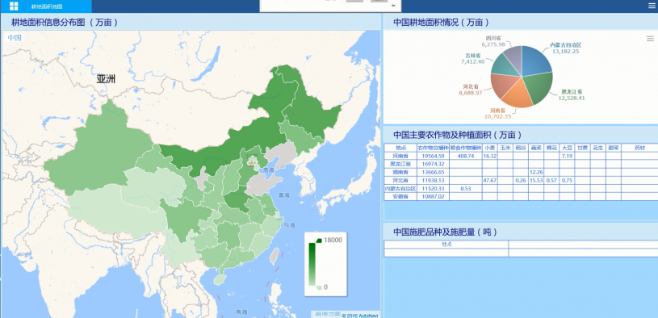Click the 11938.13 cell

click(433, 180)
